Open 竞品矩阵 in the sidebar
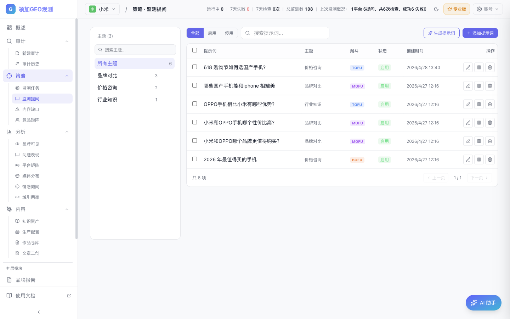510x319 pixels. point(42,120)
